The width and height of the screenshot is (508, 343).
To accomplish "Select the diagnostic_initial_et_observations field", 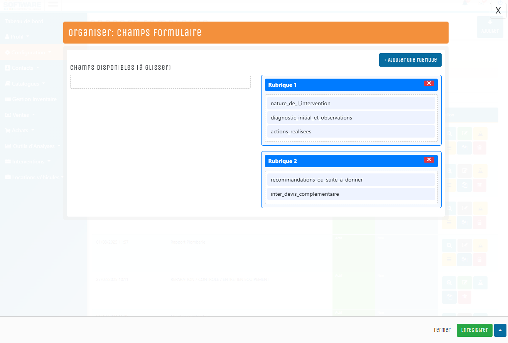I will tap(351, 118).
